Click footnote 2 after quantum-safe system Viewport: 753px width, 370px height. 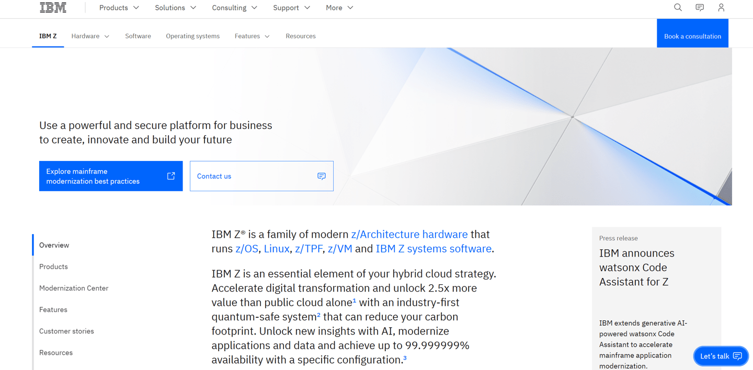(319, 315)
